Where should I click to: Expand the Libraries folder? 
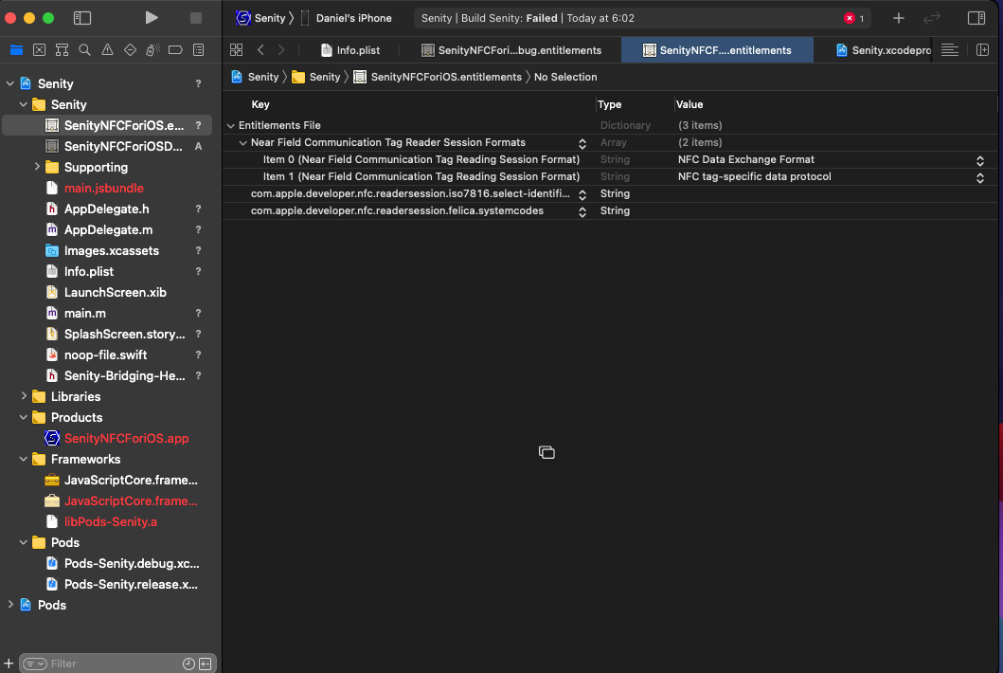tap(25, 396)
